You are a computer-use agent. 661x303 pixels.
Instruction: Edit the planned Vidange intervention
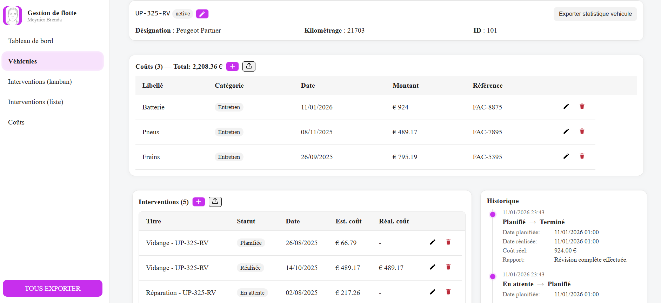(x=432, y=242)
